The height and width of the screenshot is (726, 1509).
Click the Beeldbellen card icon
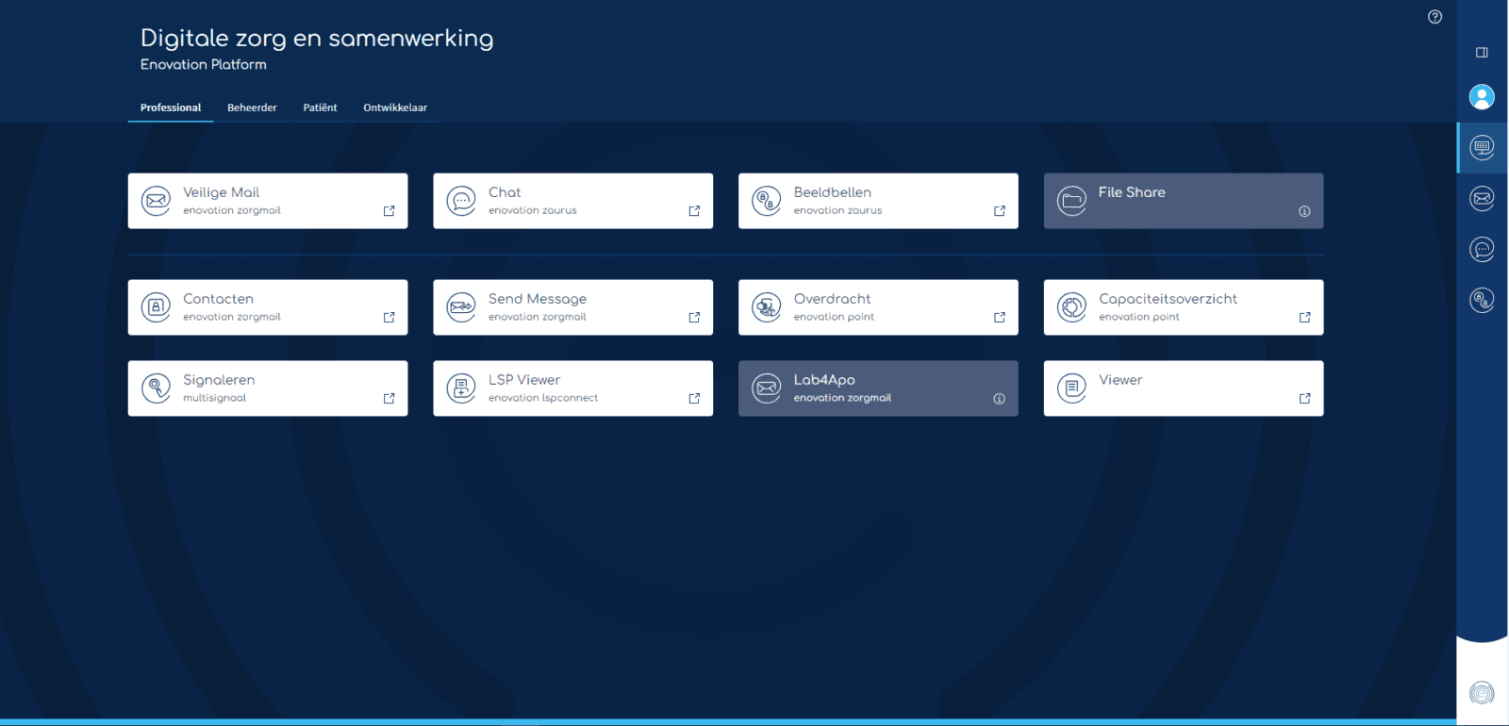[767, 201]
